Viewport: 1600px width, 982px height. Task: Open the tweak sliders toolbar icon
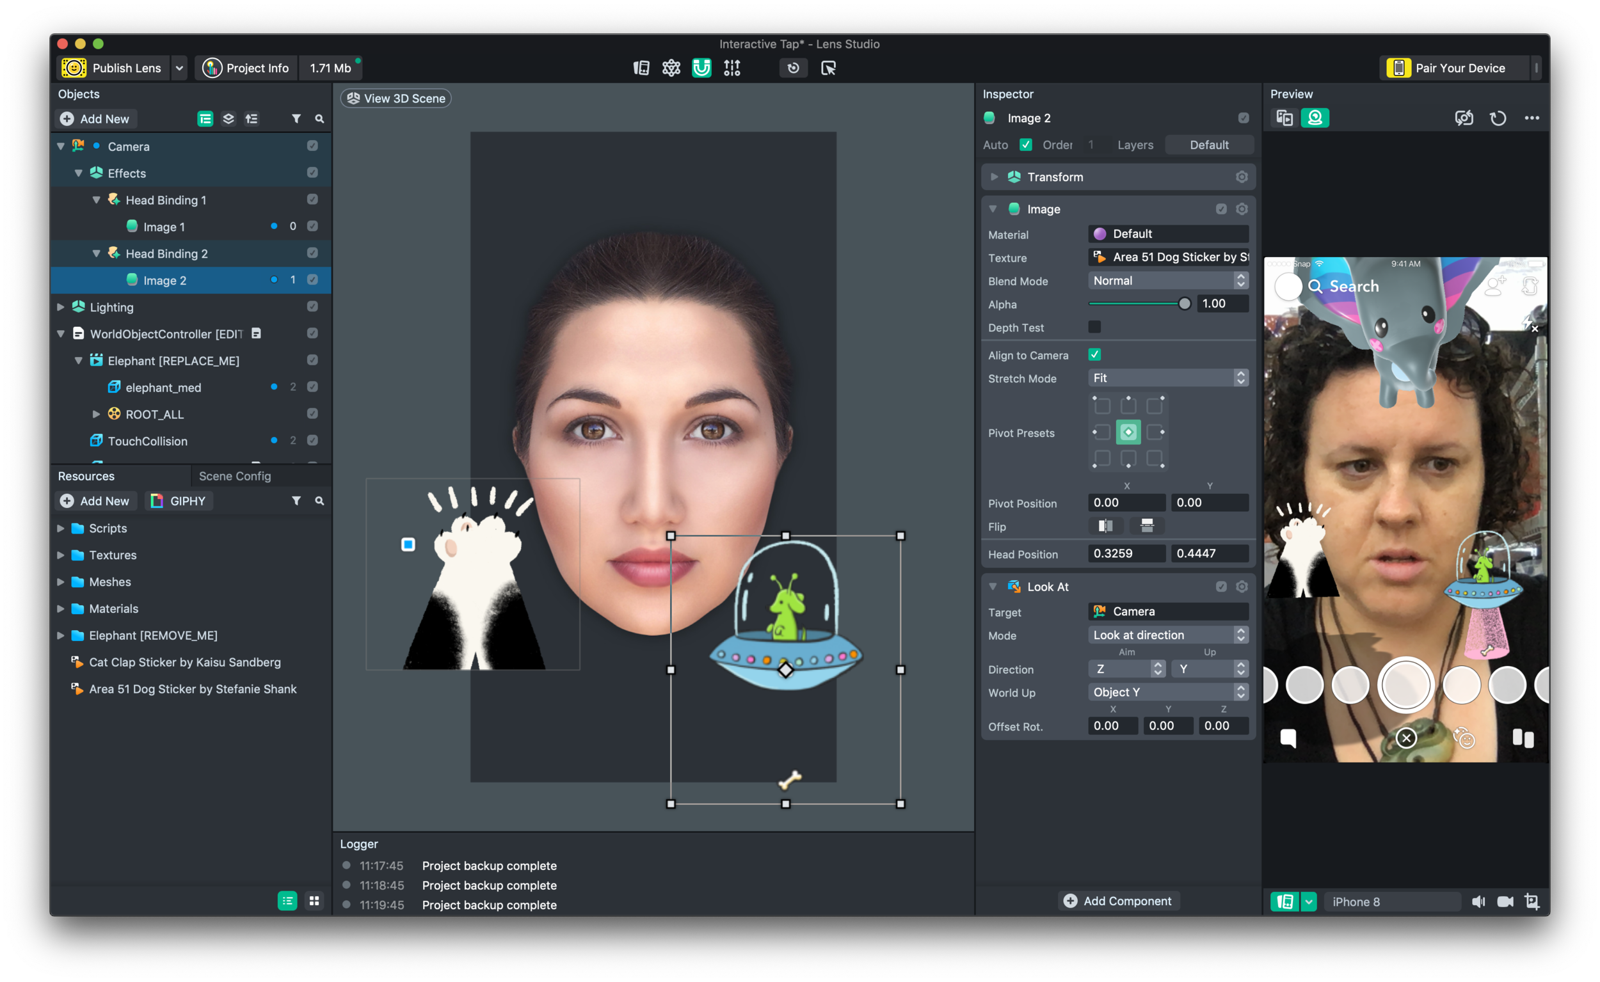(x=732, y=68)
